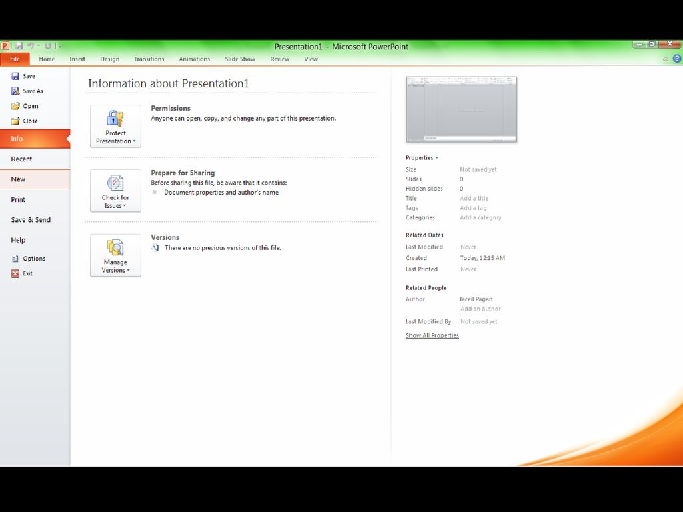Switch to the View tab

[x=311, y=59]
